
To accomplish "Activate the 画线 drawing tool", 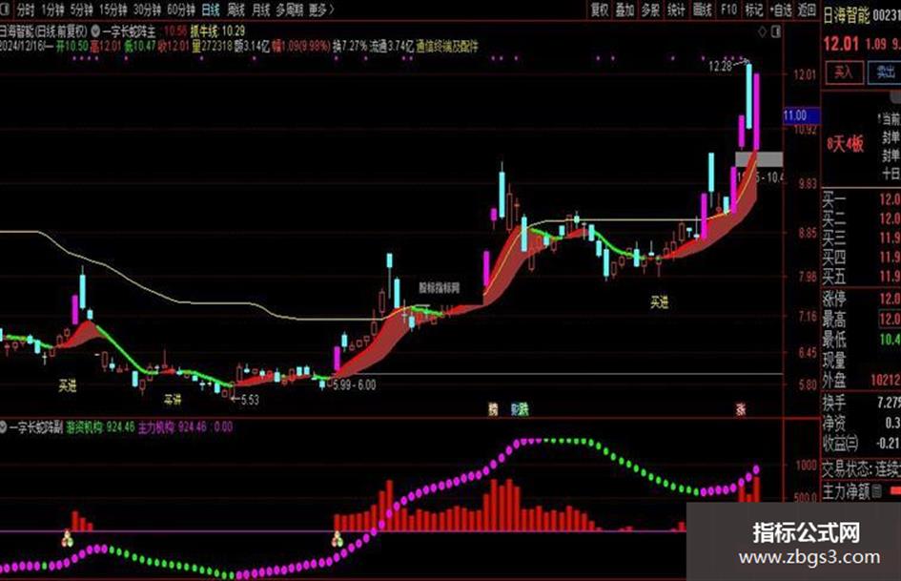I will point(702,10).
